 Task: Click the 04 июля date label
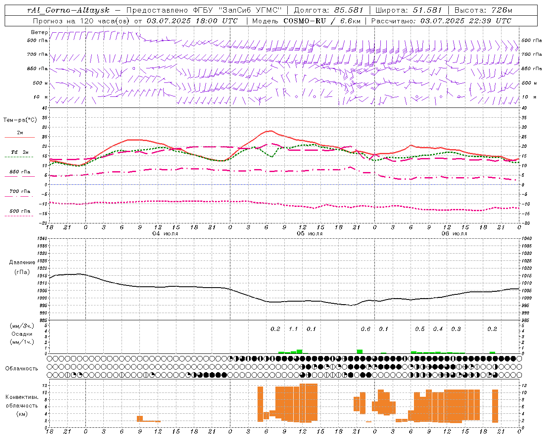tap(165, 234)
